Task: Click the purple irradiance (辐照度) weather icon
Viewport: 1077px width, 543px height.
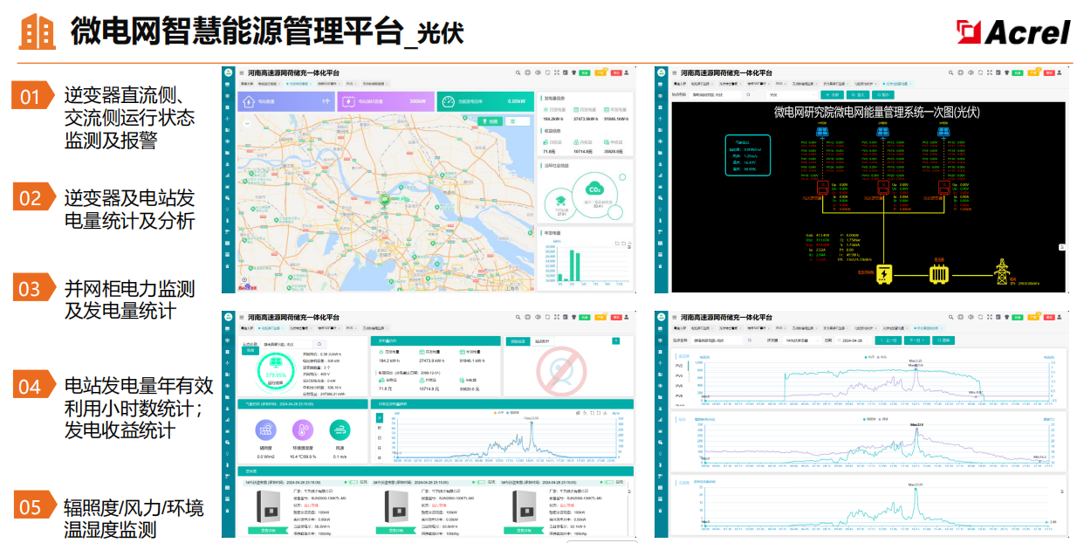Action: (x=265, y=430)
